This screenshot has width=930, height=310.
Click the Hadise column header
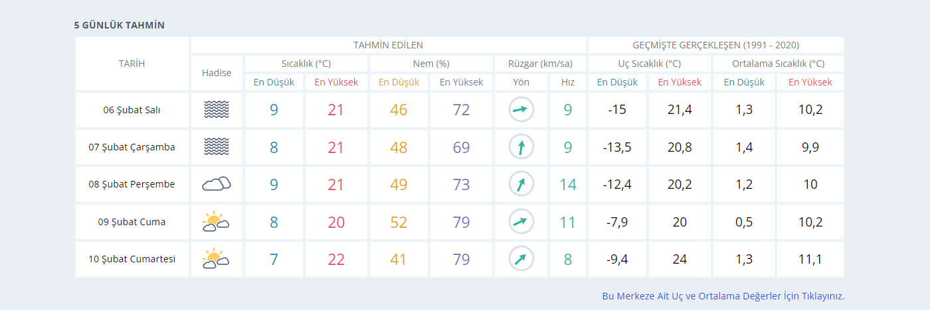[217, 73]
